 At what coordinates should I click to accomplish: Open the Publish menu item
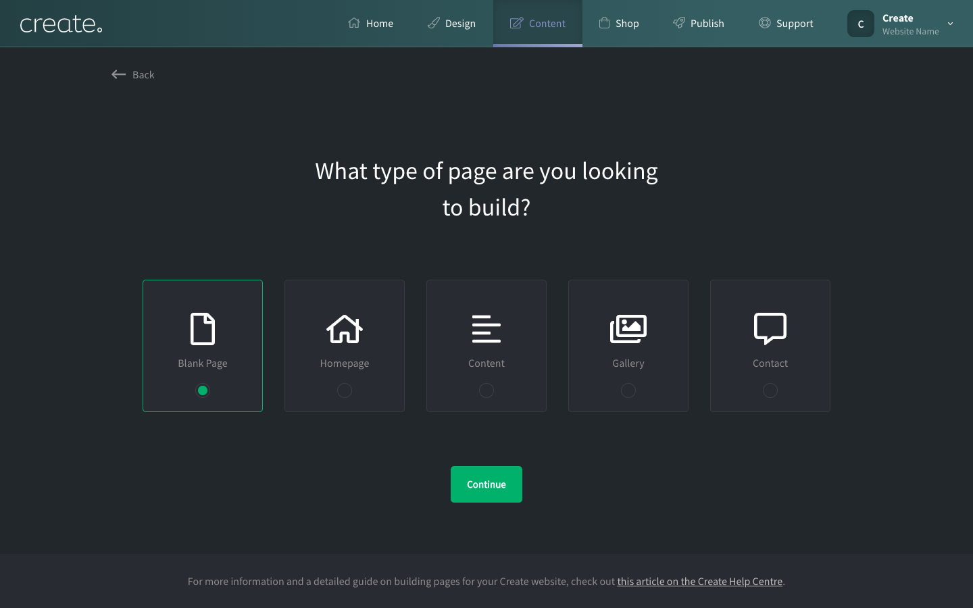click(699, 23)
